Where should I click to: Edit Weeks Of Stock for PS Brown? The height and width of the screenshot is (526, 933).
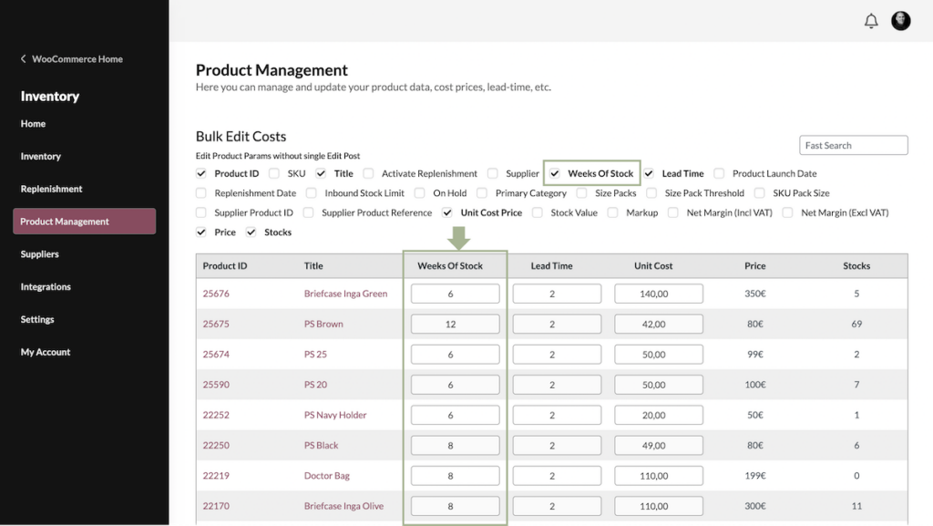[x=456, y=324]
